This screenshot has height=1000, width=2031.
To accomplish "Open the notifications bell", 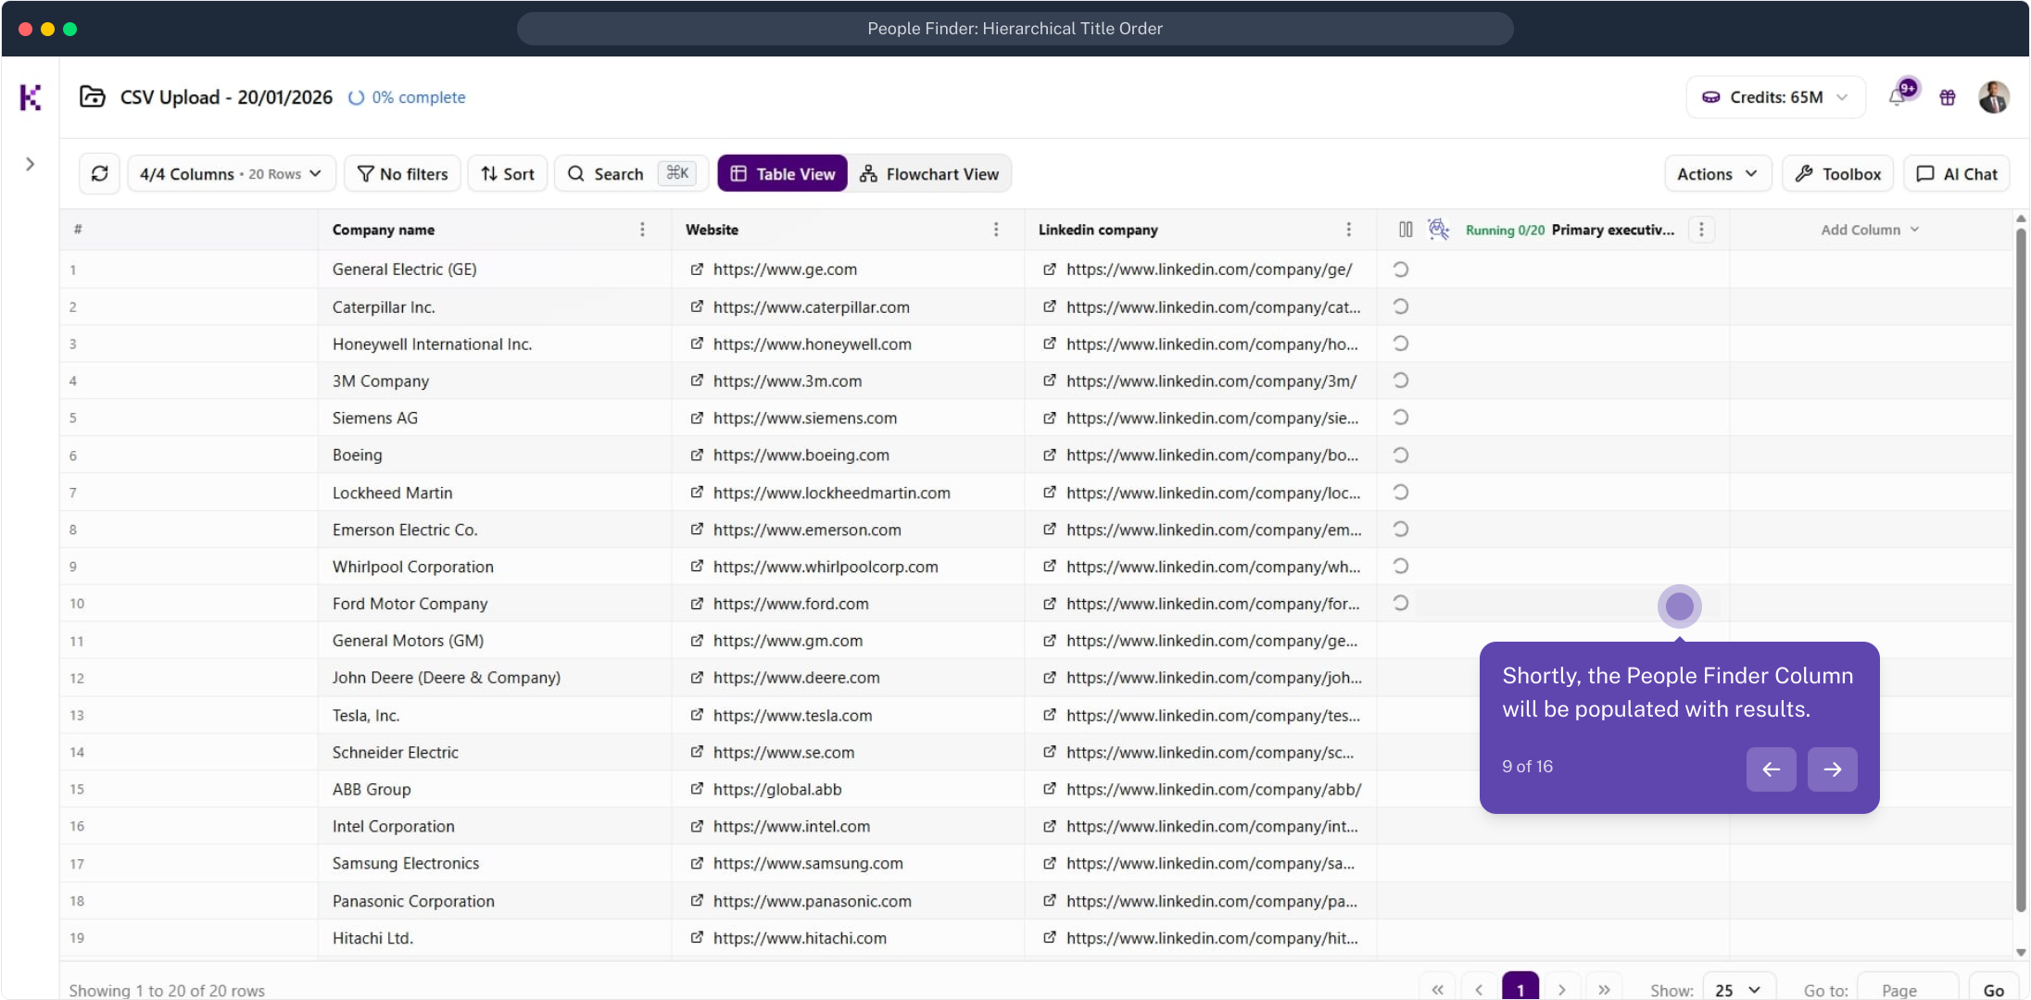I will click(x=1898, y=97).
